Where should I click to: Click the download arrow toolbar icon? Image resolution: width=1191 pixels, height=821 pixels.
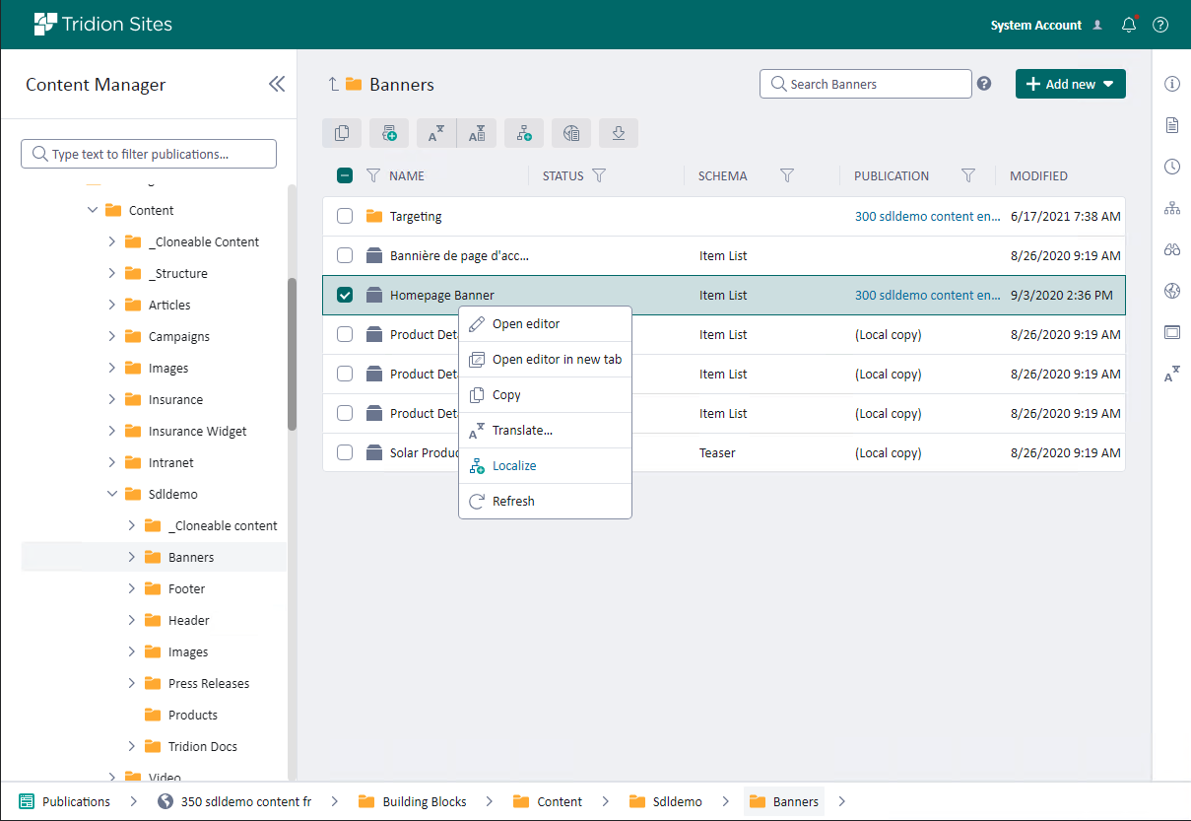pyautogui.click(x=619, y=134)
